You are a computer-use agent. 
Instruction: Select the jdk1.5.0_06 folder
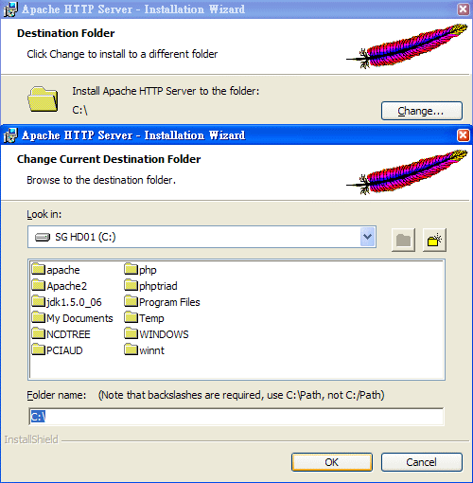(x=67, y=302)
